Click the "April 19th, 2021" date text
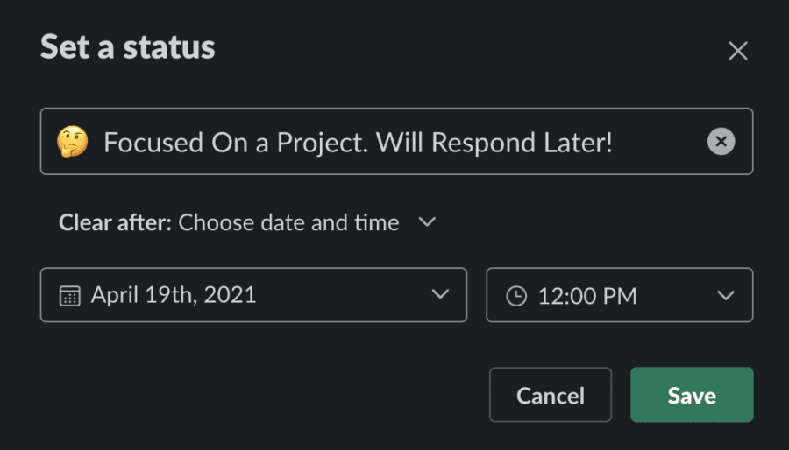This screenshot has height=450, width=789. 174,295
